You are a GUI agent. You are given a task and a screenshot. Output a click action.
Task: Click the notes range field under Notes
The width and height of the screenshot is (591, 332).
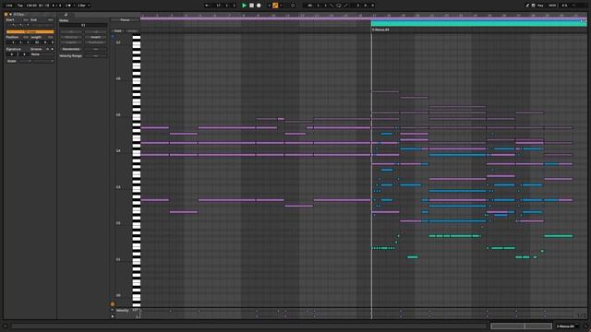pos(83,25)
